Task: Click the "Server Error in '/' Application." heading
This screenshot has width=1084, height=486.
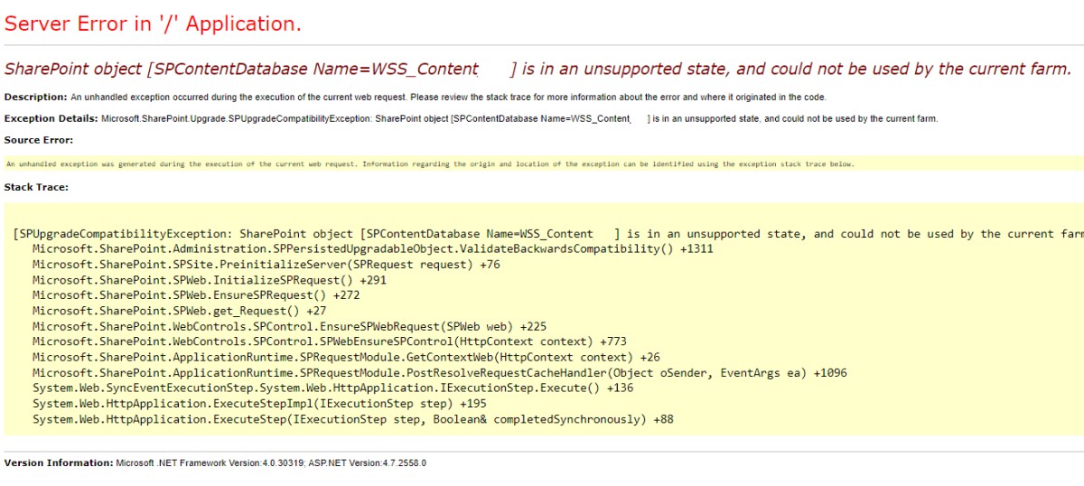Action: pyautogui.click(x=153, y=24)
